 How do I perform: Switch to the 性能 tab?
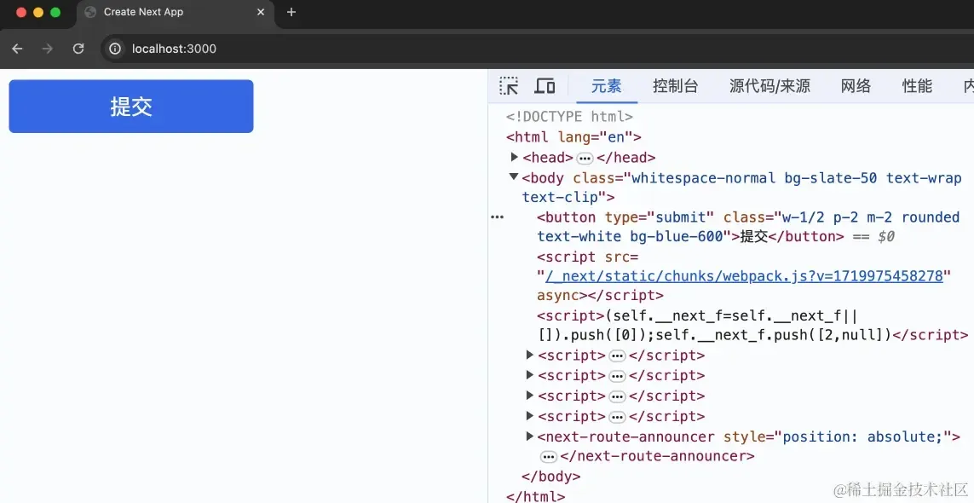point(918,86)
